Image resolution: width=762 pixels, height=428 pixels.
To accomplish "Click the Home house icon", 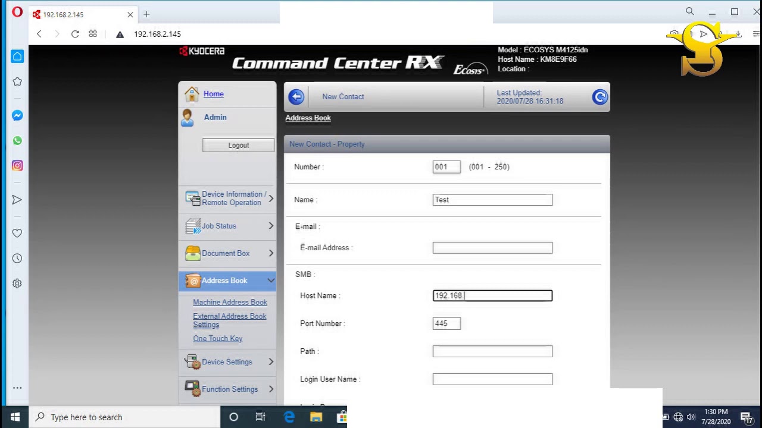I will pos(192,94).
